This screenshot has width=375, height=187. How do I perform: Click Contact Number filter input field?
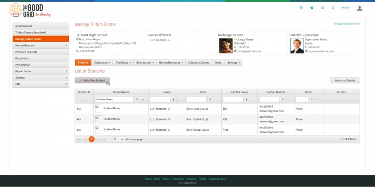click(x=269, y=99)
